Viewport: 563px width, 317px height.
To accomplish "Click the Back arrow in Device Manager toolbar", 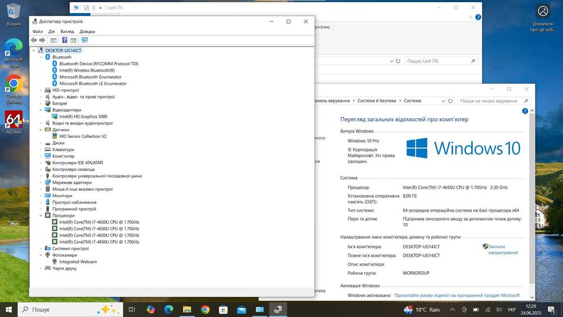I will coord(34,40).
